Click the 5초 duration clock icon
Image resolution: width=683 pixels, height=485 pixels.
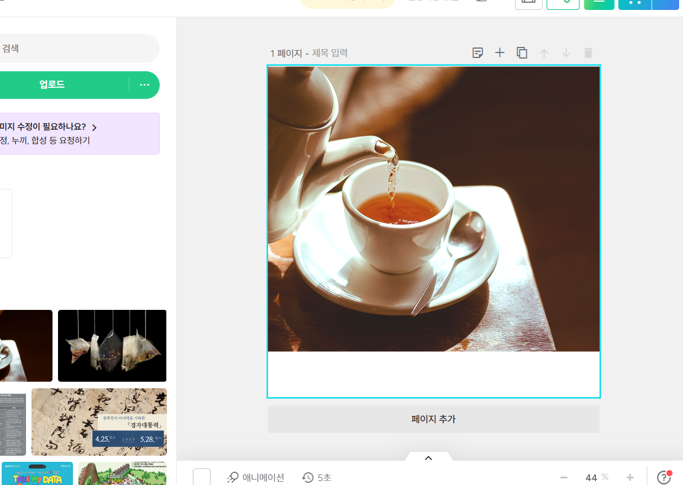[308, 477]
